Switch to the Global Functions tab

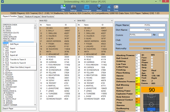[x=48, y=17]
